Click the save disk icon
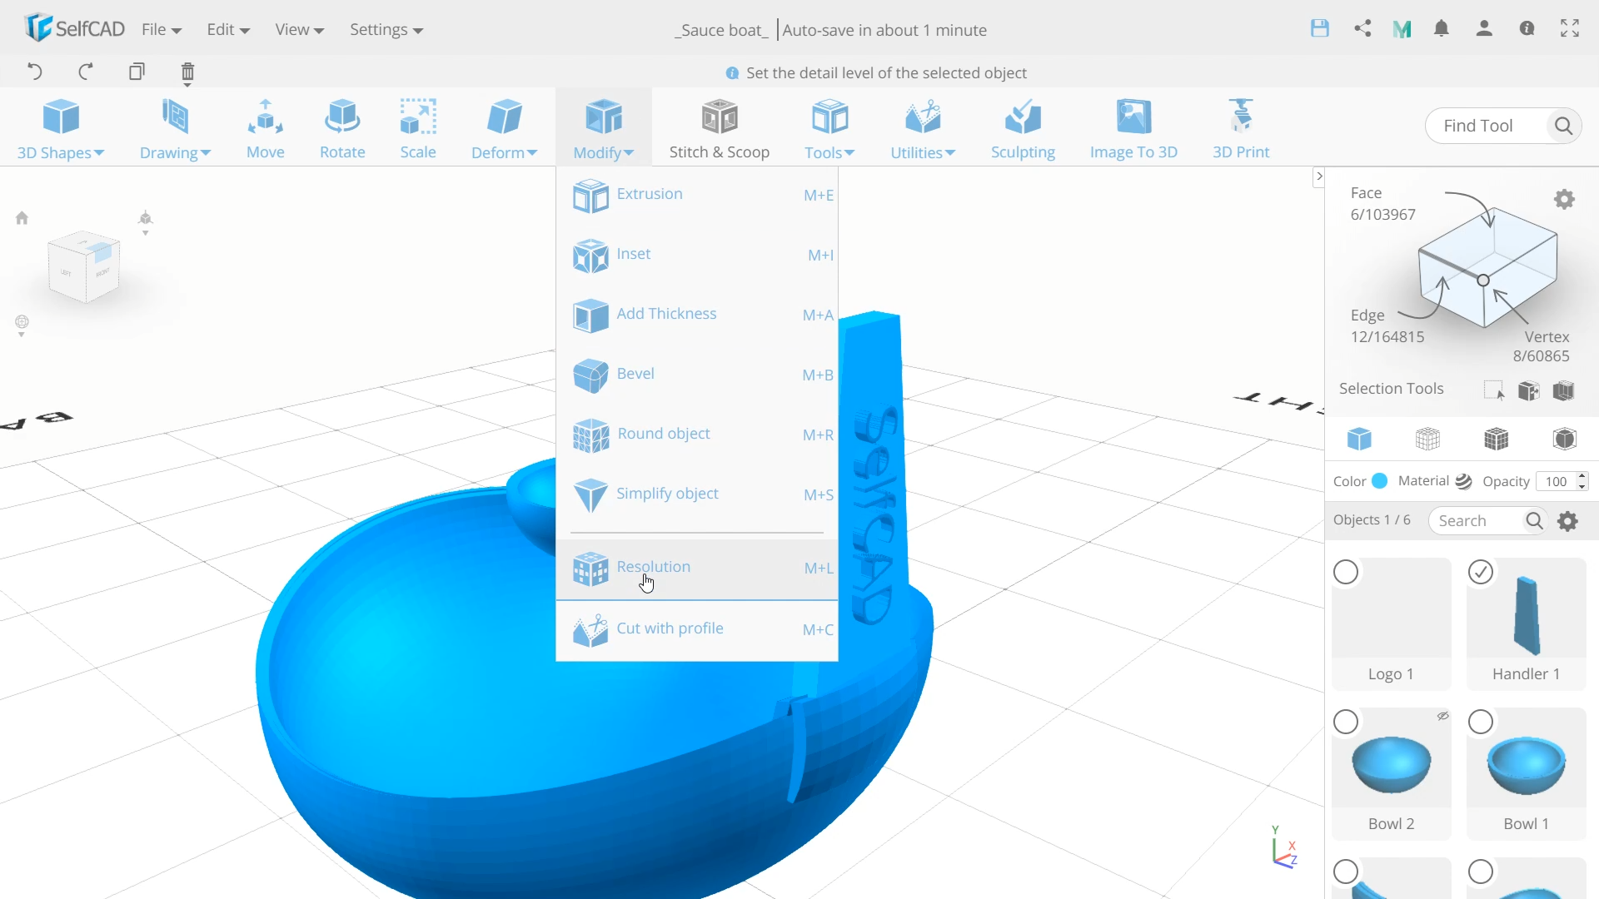Screen dimensions: 1599x899 1320,28
